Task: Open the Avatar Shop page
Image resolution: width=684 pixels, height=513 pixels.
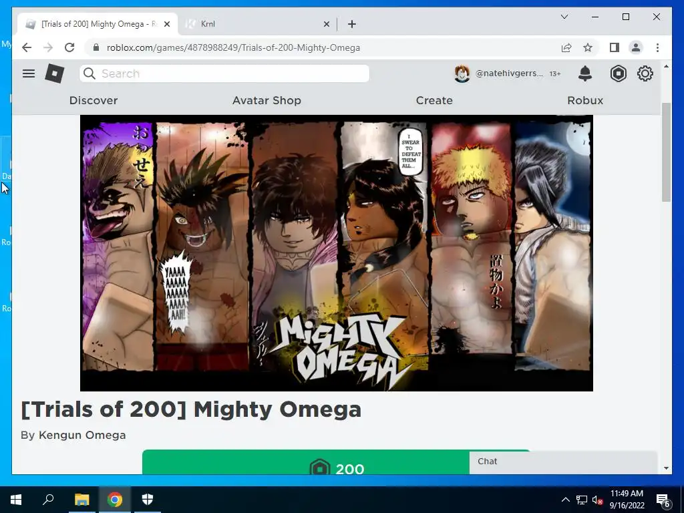Action: click(267, 100)
